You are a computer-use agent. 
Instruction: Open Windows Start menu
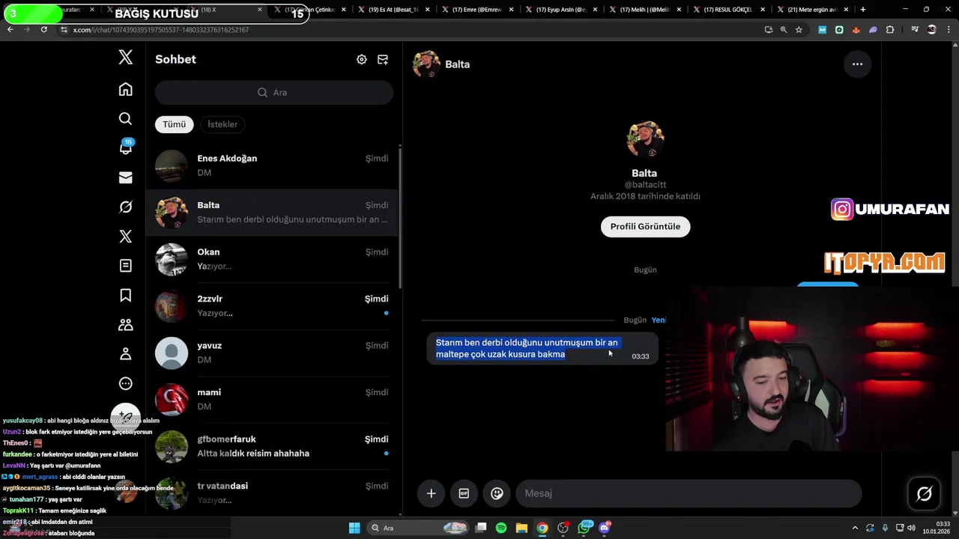click(354, 528)
